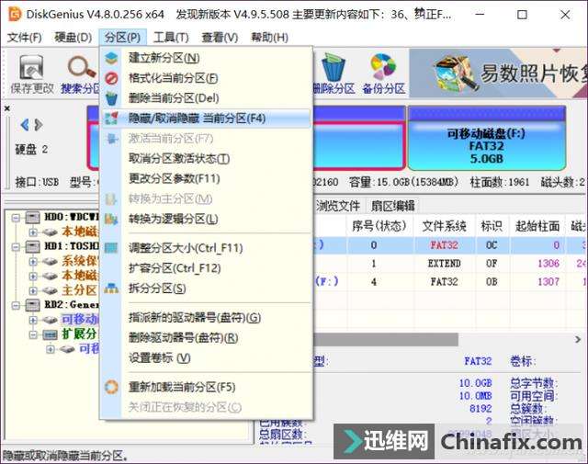Select the EXTEND partition row
This screenshot has width=588, height=464.
[449, 264]
